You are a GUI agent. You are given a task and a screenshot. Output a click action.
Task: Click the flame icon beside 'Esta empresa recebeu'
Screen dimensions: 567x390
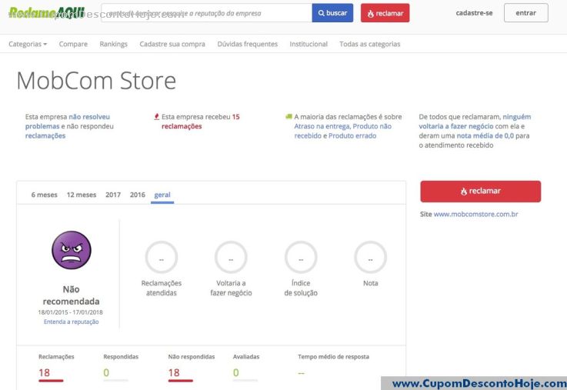[157, 117]
